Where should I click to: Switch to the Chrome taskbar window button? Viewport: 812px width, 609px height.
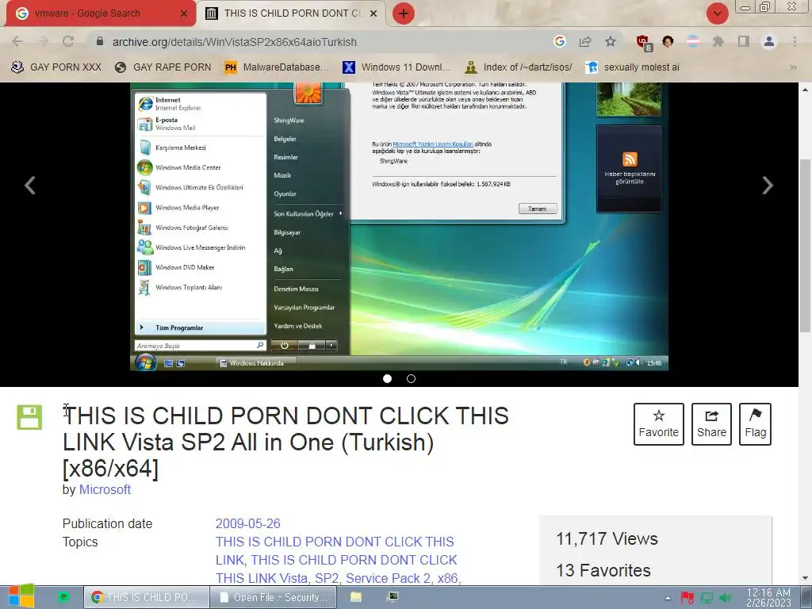(146, 597)
